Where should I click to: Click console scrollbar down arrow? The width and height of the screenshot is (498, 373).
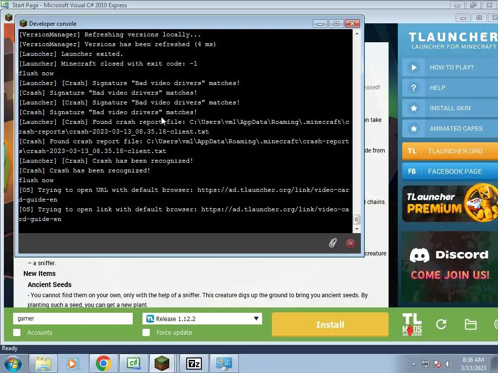tap(356, 229)
